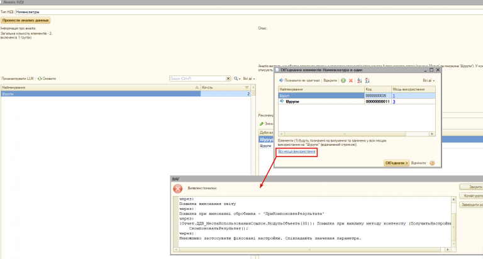This screenshot has width=483, height=259.
Task: Click the error line 'Помилка виконання звіту'
Action: (x=208, y=204)
